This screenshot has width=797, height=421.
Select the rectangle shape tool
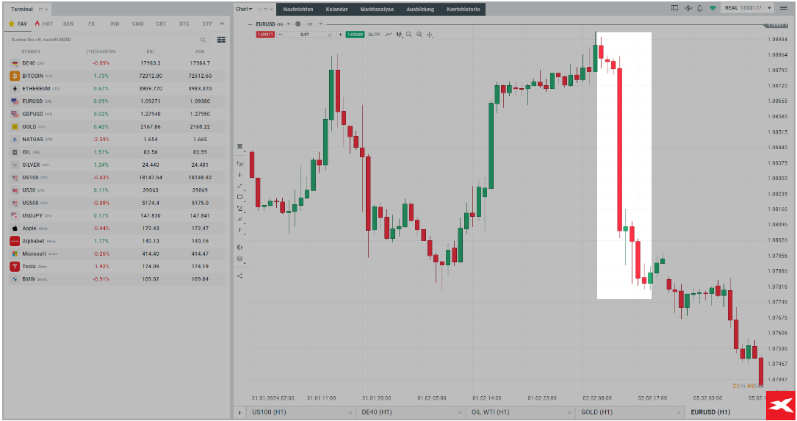click(240, 198)
